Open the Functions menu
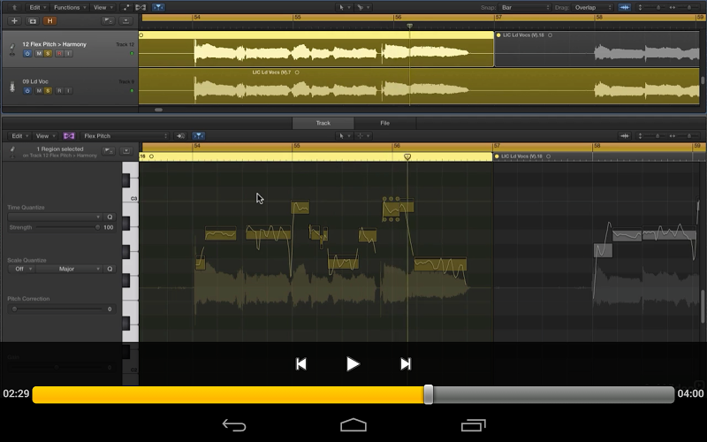 click(70, 7)
